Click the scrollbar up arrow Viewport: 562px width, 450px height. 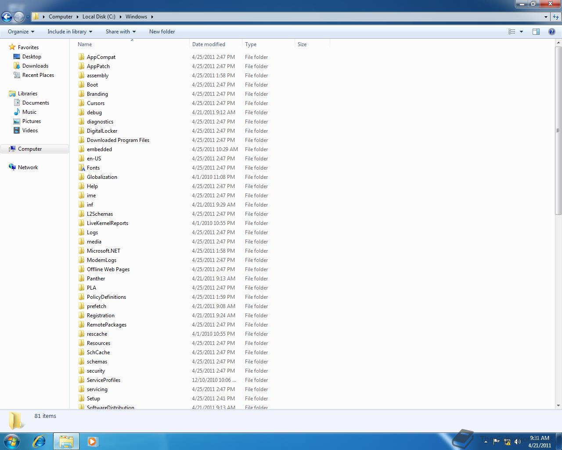(x=558, y=43)
